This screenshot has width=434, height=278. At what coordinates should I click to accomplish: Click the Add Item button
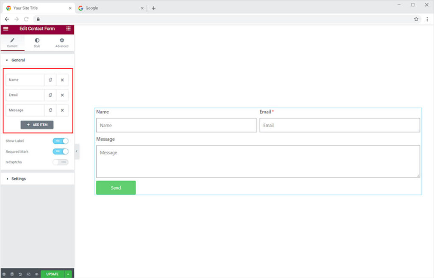pos(37,125)
